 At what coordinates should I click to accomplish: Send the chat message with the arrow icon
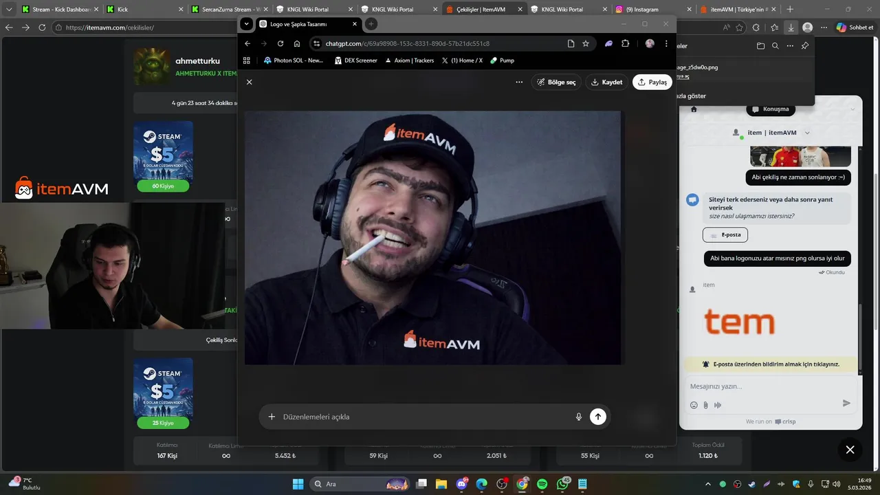click(x=846, y=404)
